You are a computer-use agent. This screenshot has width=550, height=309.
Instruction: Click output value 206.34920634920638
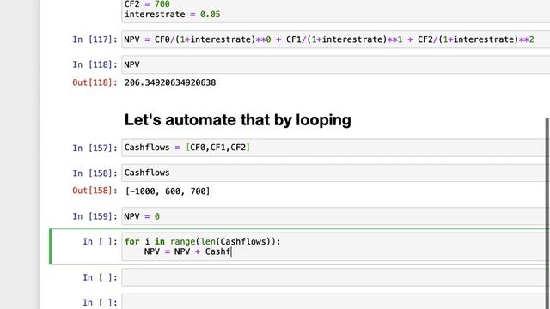(170, 82)
